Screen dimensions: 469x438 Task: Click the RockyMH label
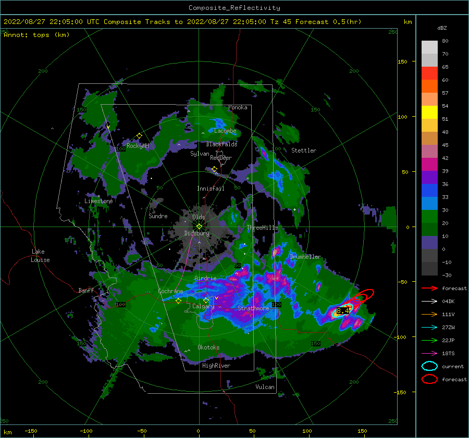coord(138,146)
